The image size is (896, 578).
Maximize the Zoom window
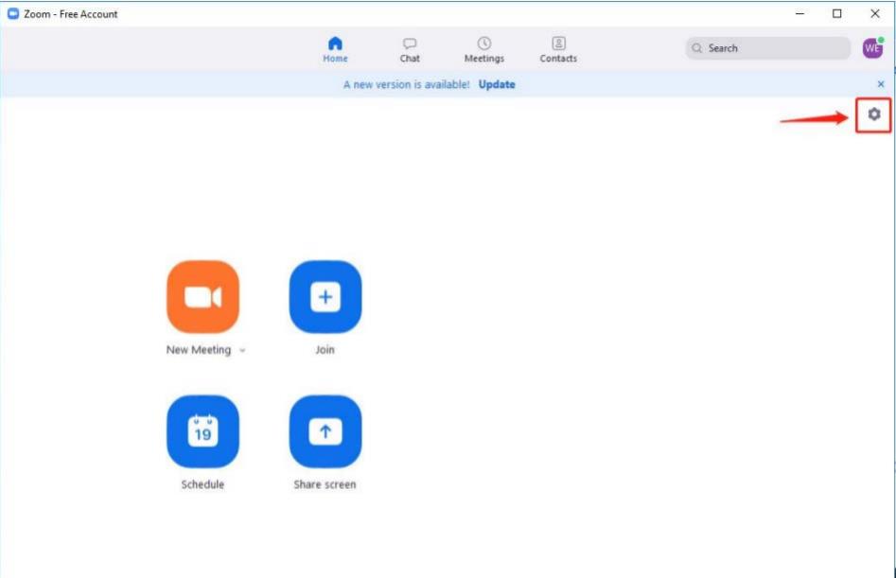click(x=837, y=13)
